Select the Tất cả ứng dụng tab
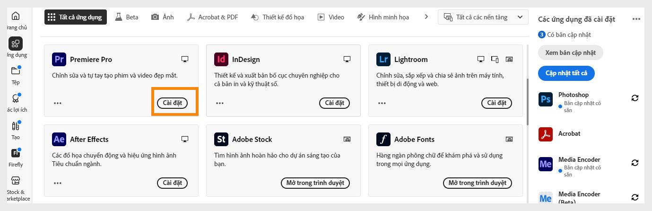Screen dimensions: 652x211 (76, 17)
